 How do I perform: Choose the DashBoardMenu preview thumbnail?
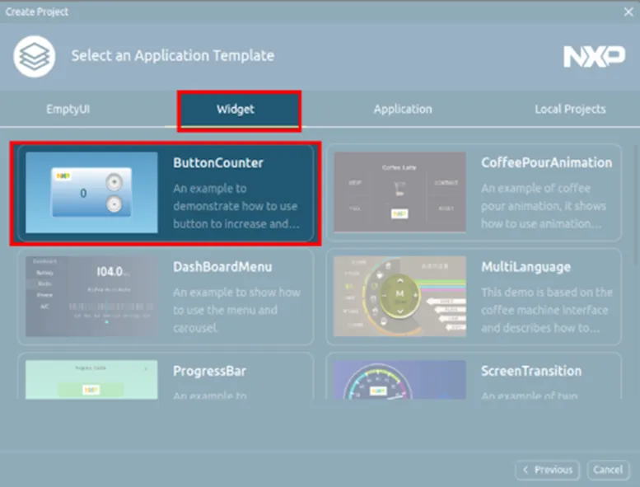tap(91, 296)
